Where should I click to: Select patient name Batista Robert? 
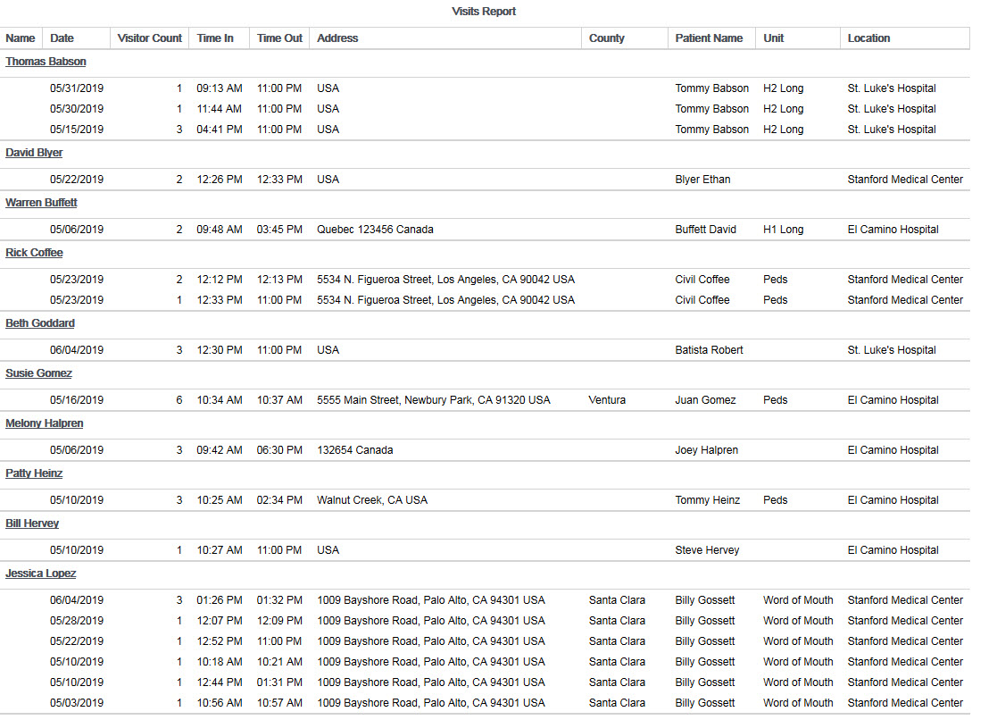[x=709, y=350]
